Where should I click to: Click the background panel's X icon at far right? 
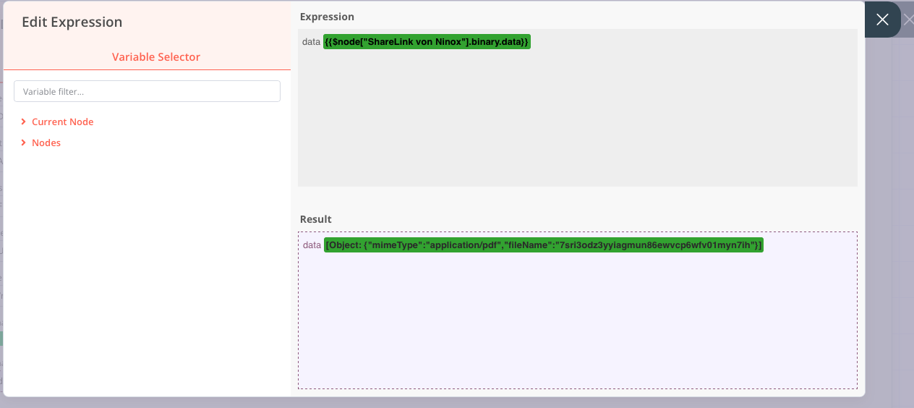[x=908, y=20]
